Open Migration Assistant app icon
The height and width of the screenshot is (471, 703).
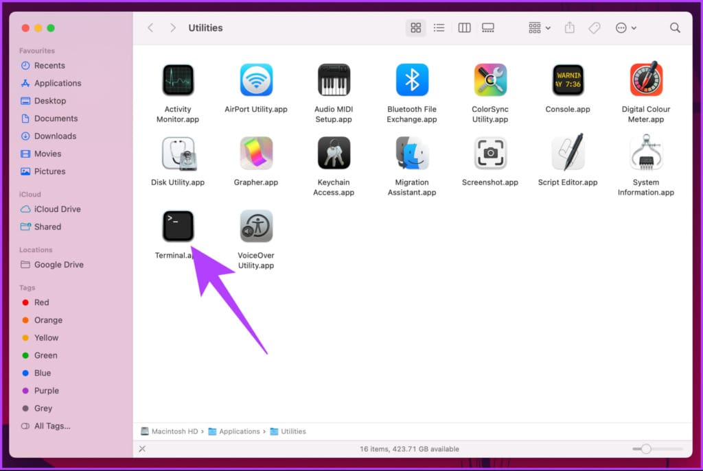click(x=412, y=153)
